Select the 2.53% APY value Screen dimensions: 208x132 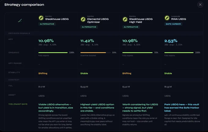point(171,41)
